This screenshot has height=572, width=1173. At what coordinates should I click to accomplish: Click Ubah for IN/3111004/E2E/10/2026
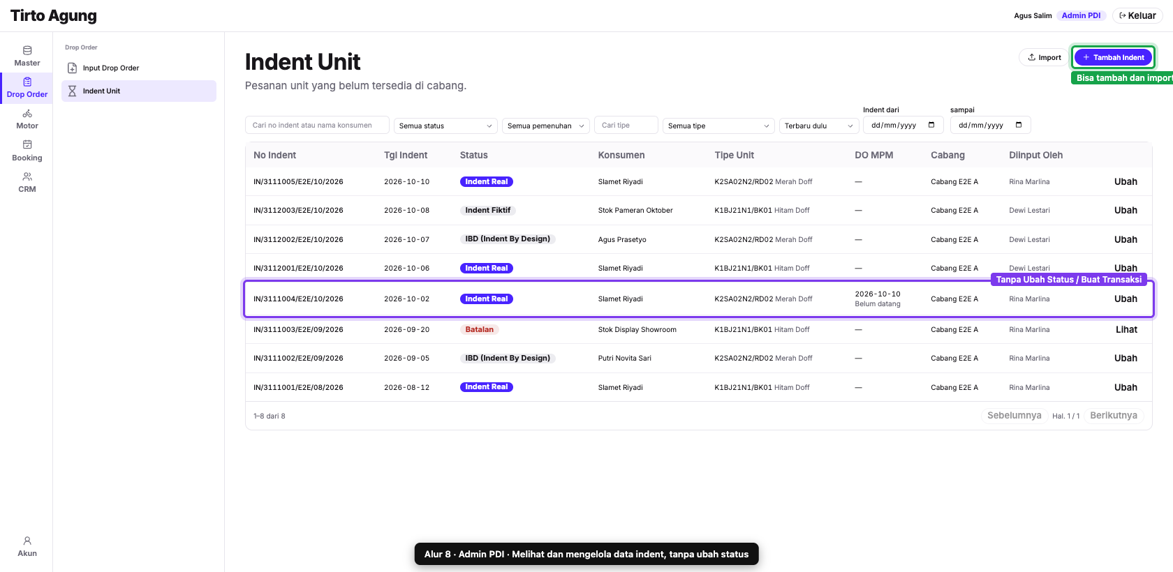pyautogui.click(x=1126, y=299)
